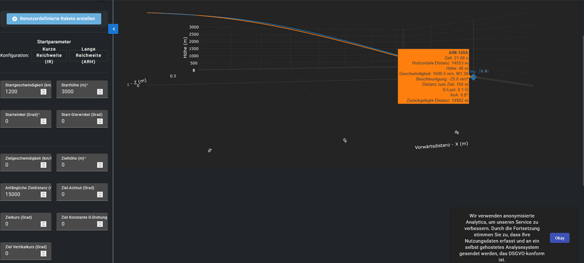Viewport: 584px width, 263px height.
Task: Select Lange Reichweite (ARH) configuration
Action: [x=89, y=55]
